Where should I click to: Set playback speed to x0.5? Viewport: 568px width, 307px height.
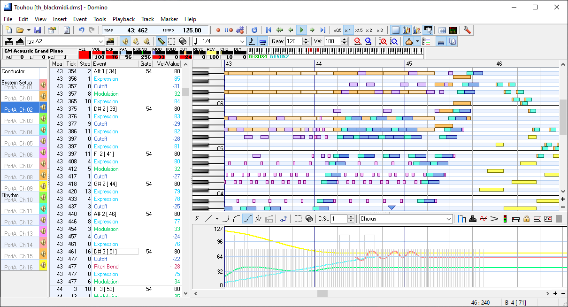tap(337, 30)
